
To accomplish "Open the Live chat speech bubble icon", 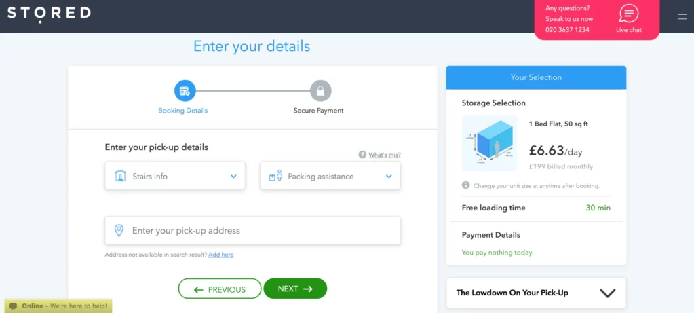I will coord(628,14).
